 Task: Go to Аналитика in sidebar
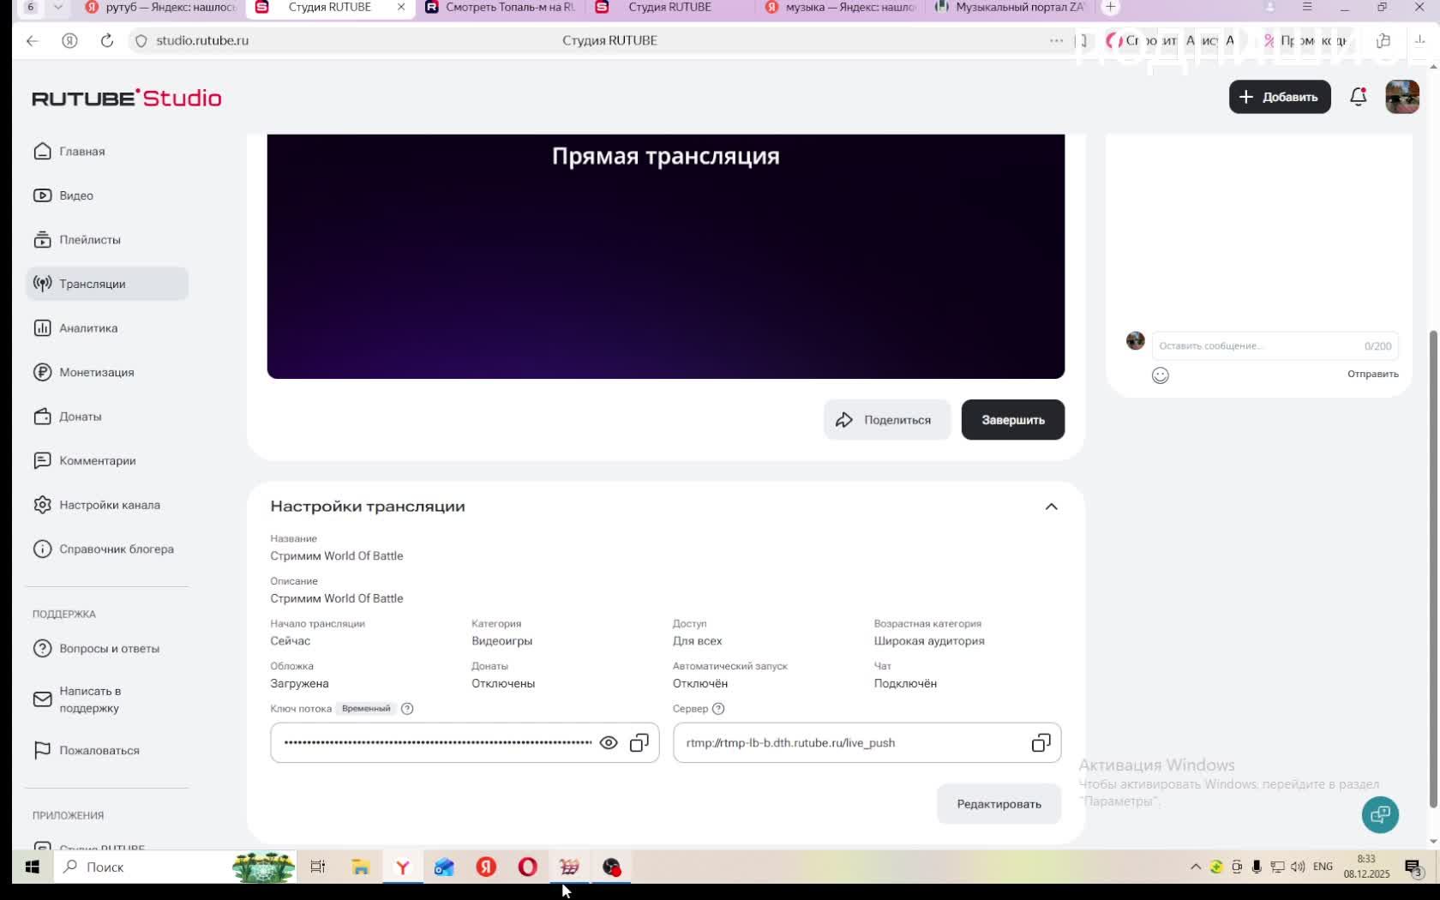(x=88, y=328)
